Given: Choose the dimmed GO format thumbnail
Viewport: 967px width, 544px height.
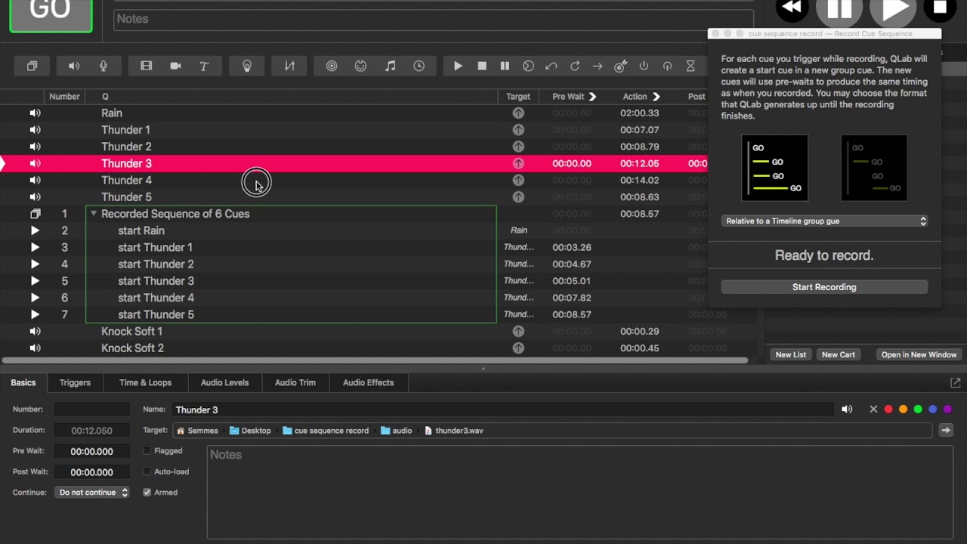Looking at the screenshot, I should point(874,168).
